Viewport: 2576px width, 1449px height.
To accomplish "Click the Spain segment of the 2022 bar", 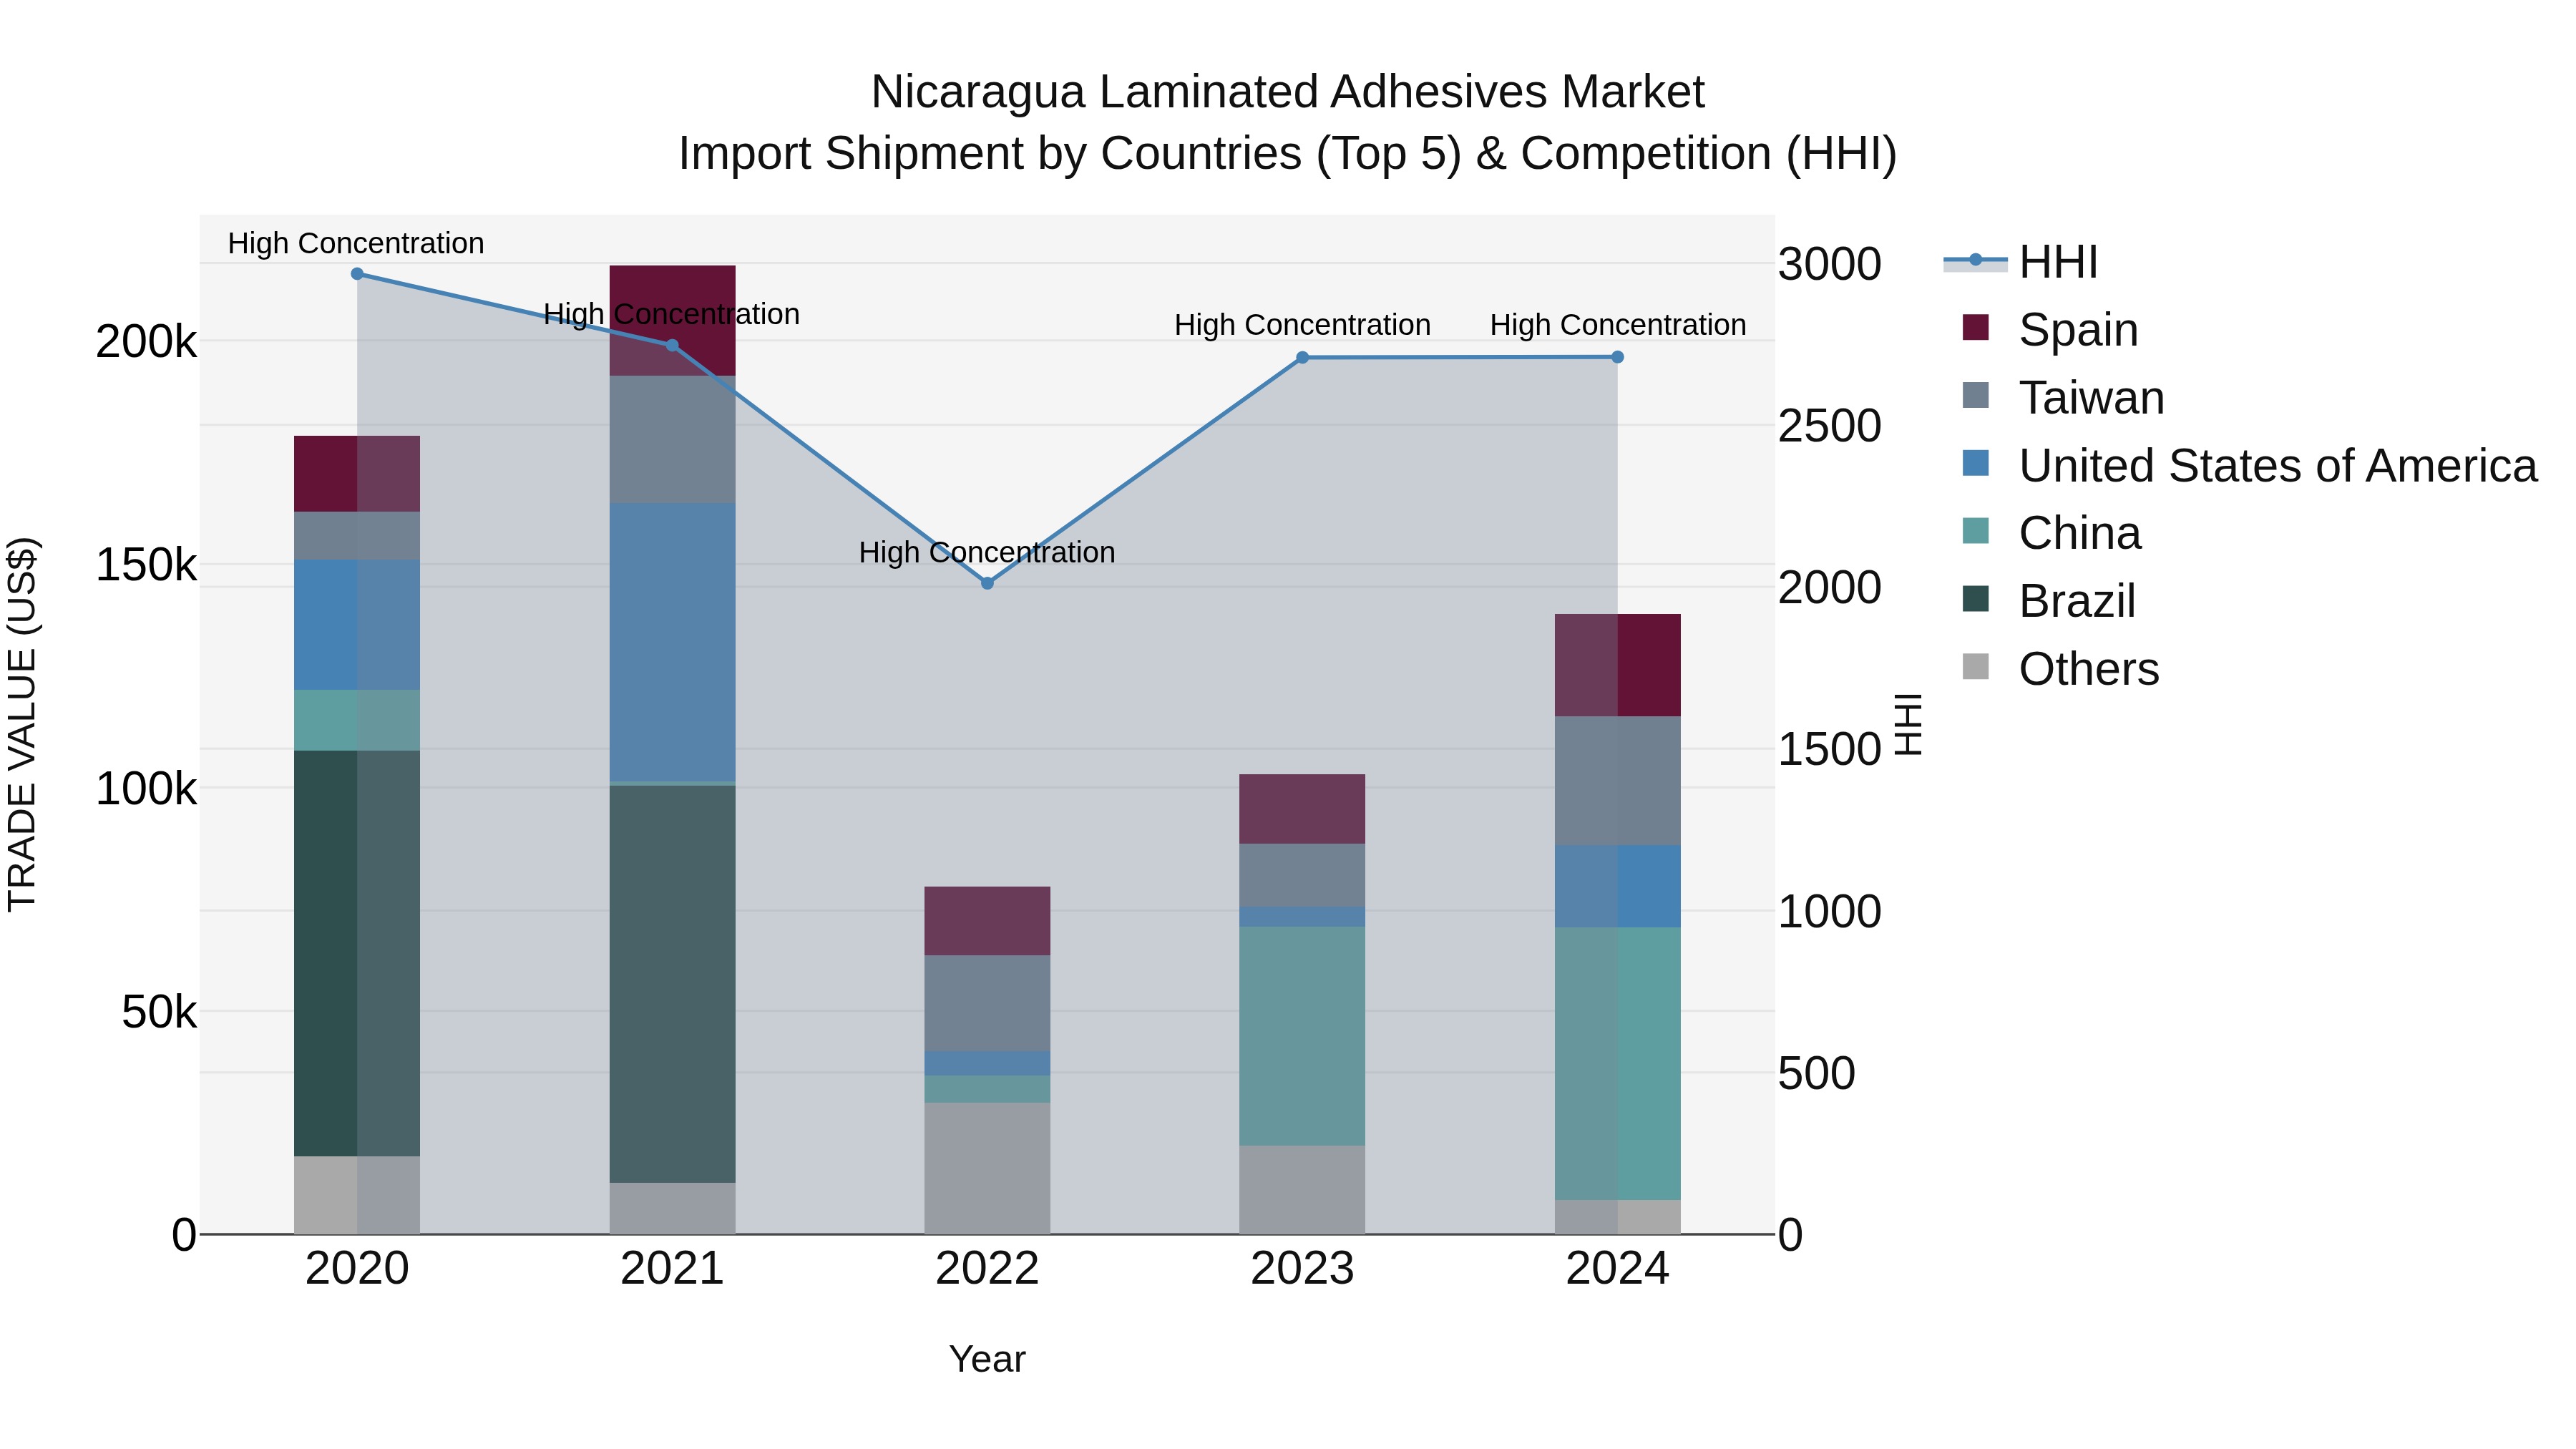I will click(x=987, y=921).
